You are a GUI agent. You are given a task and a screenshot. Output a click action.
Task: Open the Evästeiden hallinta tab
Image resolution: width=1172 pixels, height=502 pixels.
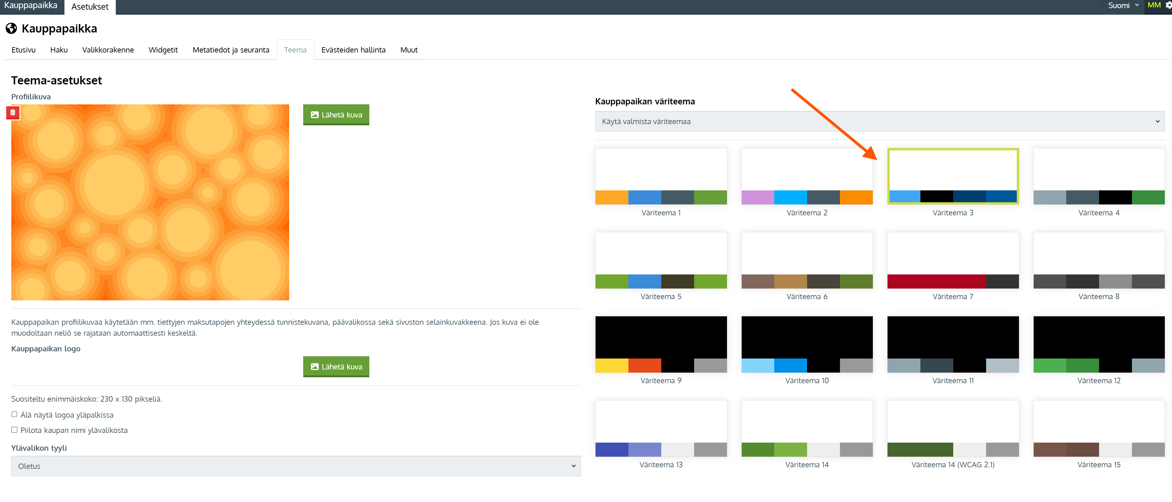coord(353,50)
